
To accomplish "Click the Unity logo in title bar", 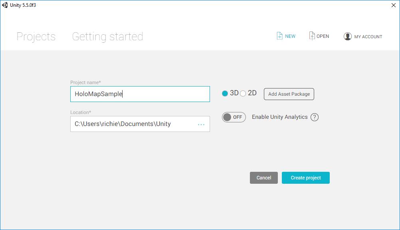I will [x=5, y=5].
